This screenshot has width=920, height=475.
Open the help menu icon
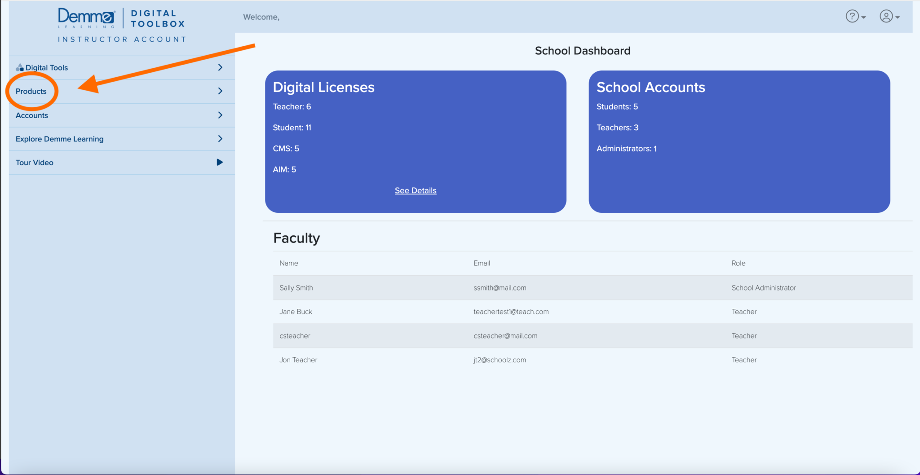tap(852, 16)
